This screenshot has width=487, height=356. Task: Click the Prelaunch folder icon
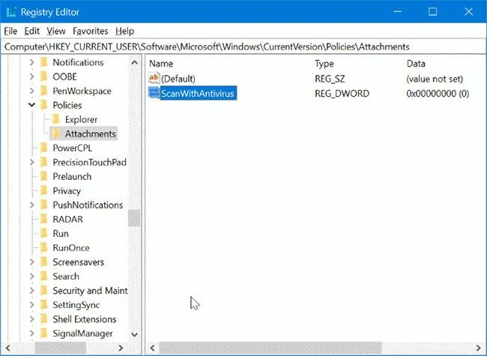coord(44,176)
